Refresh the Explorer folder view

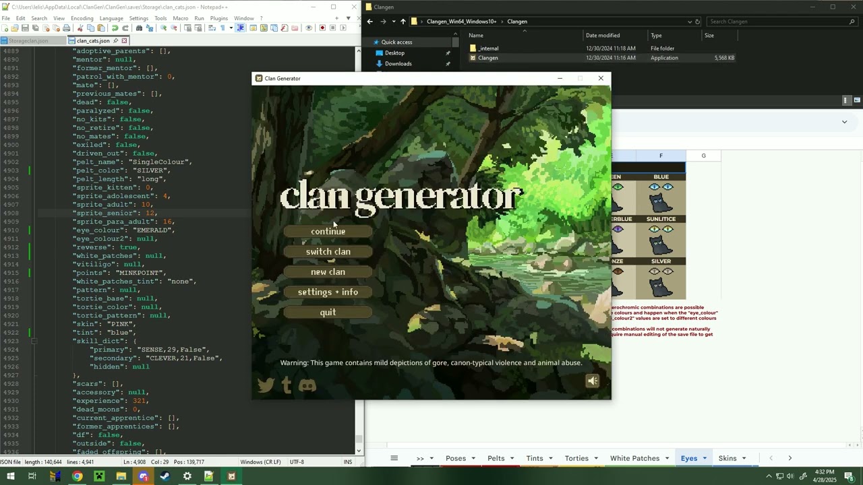697,22
